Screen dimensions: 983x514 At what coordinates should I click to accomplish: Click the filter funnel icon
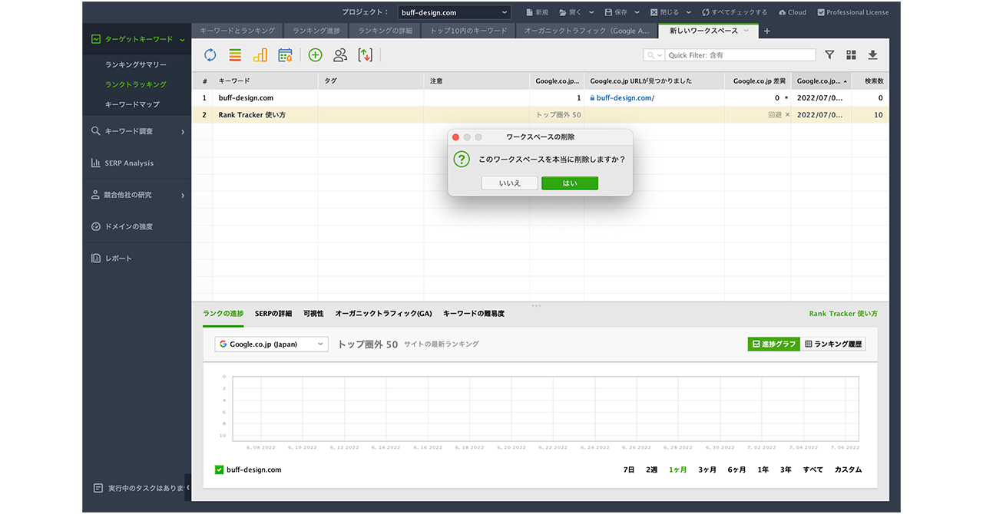[829, 55]
